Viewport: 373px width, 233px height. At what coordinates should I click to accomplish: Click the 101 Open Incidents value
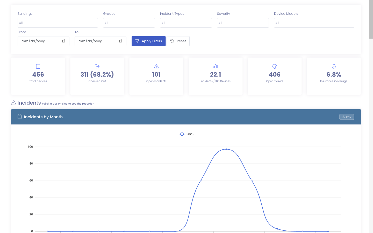click(156, 75)
